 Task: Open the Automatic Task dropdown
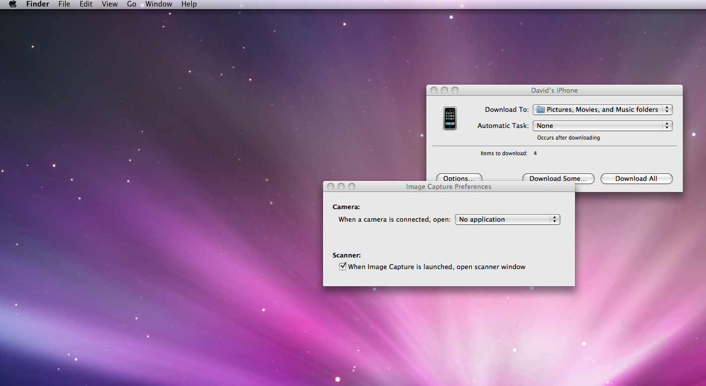603,125
